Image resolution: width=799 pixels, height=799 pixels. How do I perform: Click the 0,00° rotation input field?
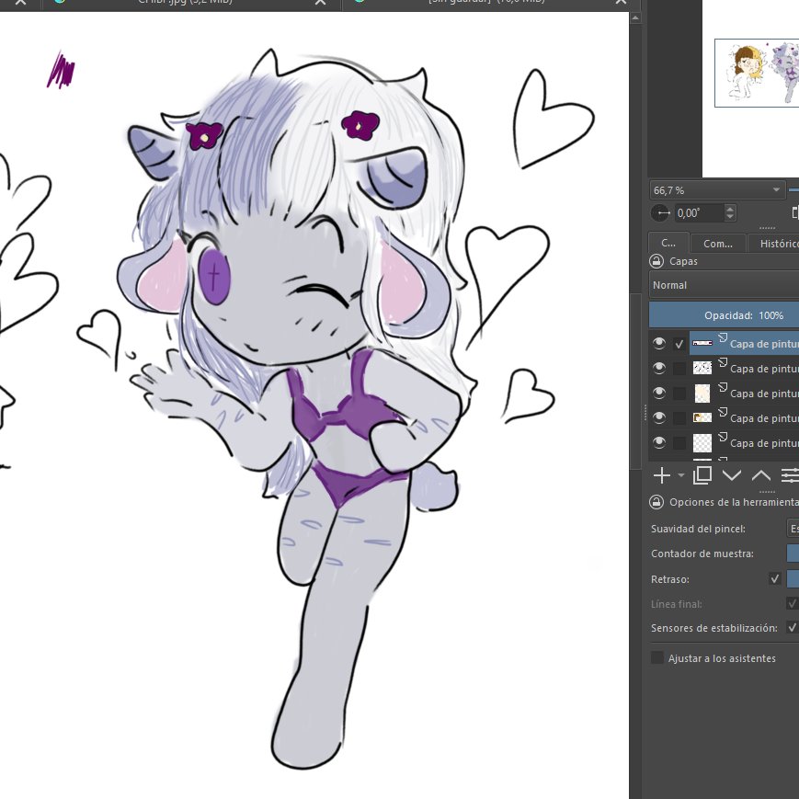[699, 213]
